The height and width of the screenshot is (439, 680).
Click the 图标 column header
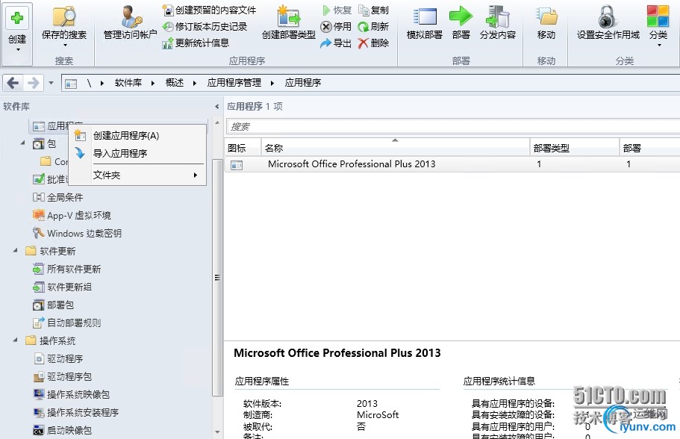click(243, 148)
